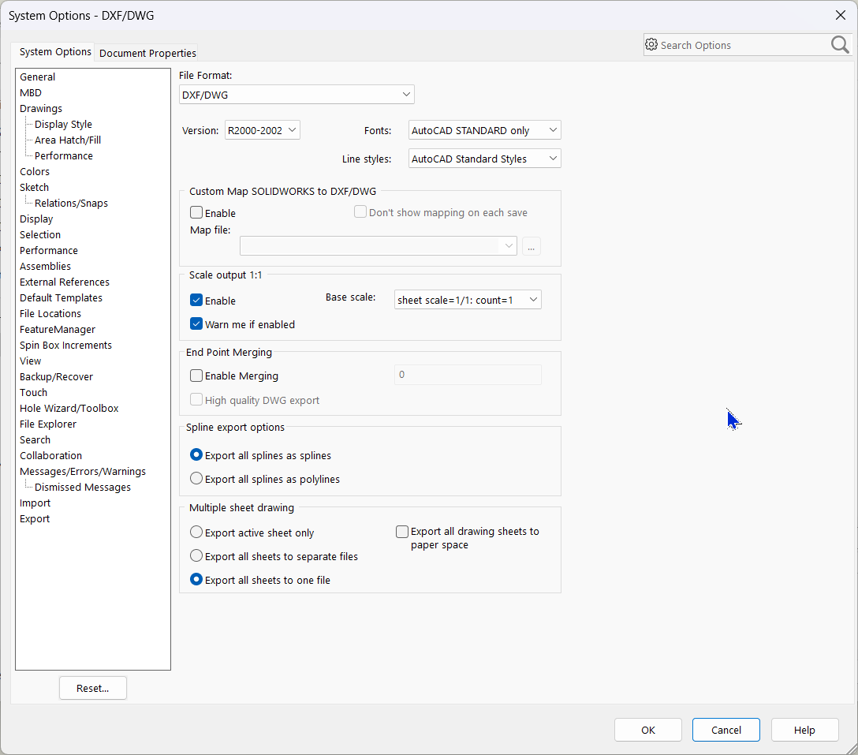Select Messages/Errors/Warnings item

(x=83, y=472)
